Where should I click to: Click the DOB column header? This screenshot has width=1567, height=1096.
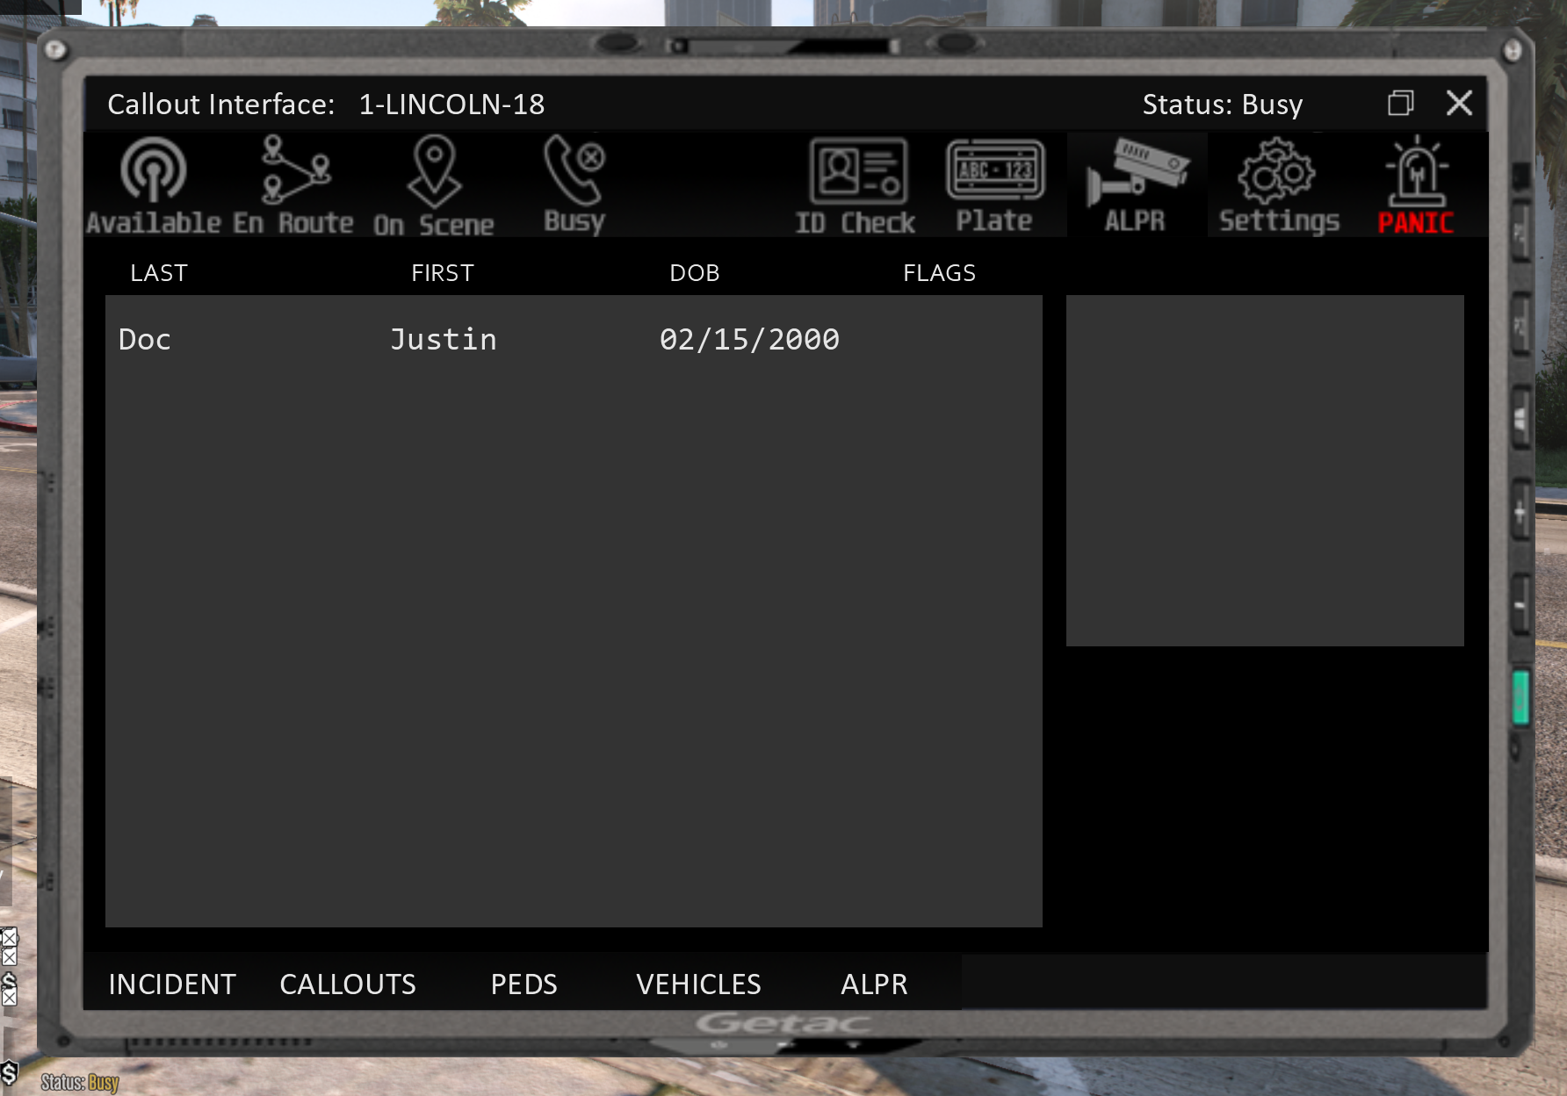[694, 273]
